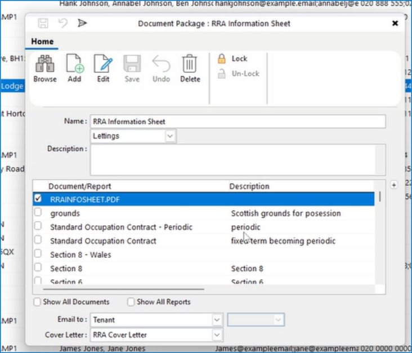The image size is (412, 353).
Task: Enable Show All Documents
Action: click(37, 302)
